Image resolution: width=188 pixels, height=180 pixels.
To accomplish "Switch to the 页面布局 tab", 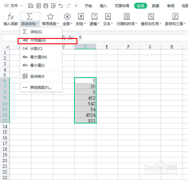I will pos(122,6).
